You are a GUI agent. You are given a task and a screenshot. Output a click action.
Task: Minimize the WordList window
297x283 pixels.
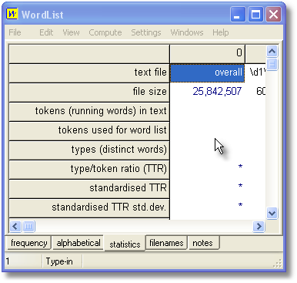[238, 14]
